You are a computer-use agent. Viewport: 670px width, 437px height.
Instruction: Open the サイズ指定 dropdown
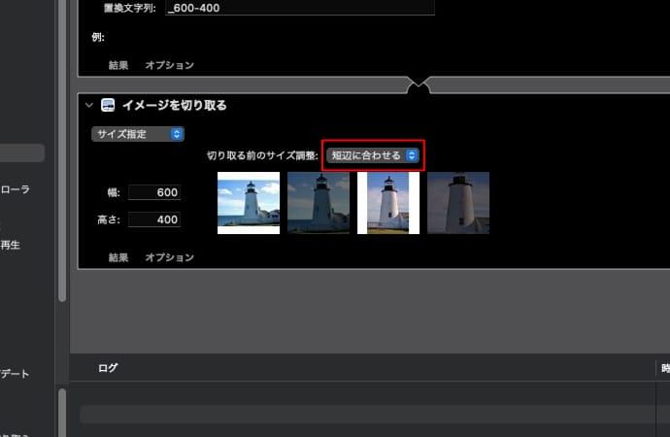point(138,134)
